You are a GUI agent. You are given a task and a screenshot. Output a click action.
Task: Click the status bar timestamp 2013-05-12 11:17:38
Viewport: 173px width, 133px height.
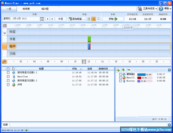pos(12,130)
